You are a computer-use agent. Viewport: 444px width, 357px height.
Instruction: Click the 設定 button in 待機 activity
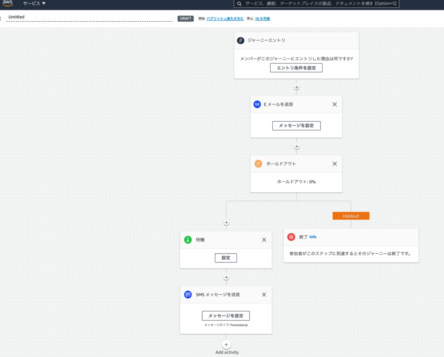pos(226,258)
